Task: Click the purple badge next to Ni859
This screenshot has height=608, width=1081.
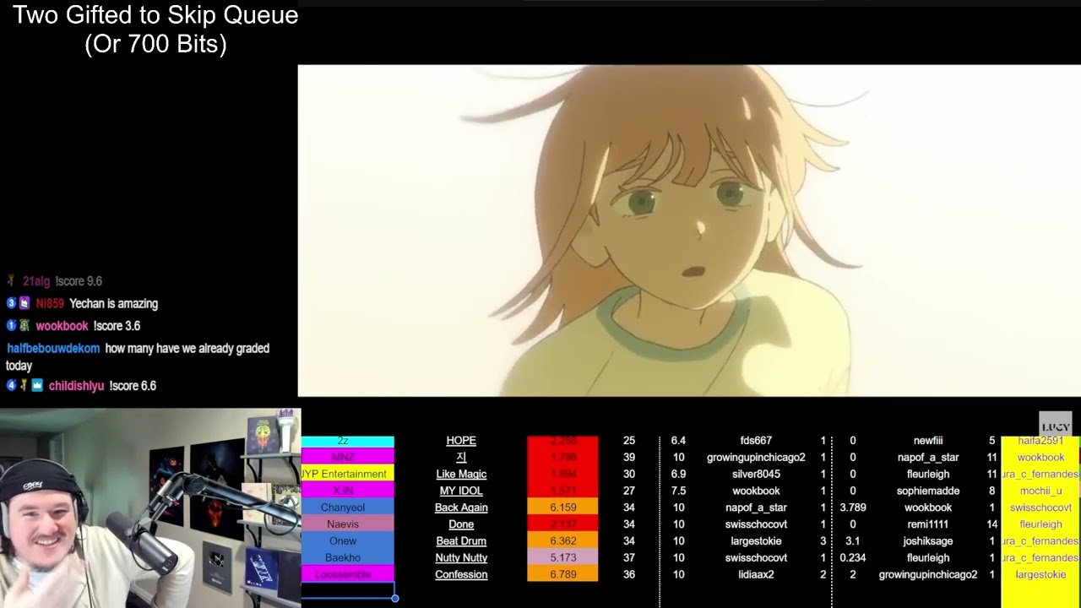Action: [24, 303]
